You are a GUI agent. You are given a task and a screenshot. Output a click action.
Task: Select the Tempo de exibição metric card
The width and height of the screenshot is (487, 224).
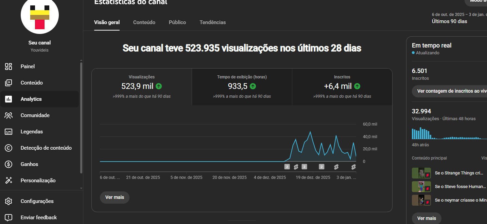click(242, 87)
